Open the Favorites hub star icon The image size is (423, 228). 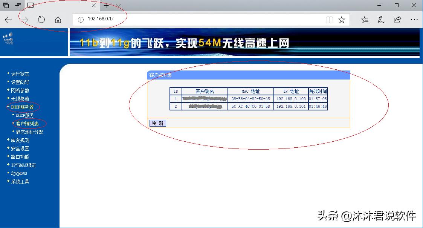pos(365,19)
